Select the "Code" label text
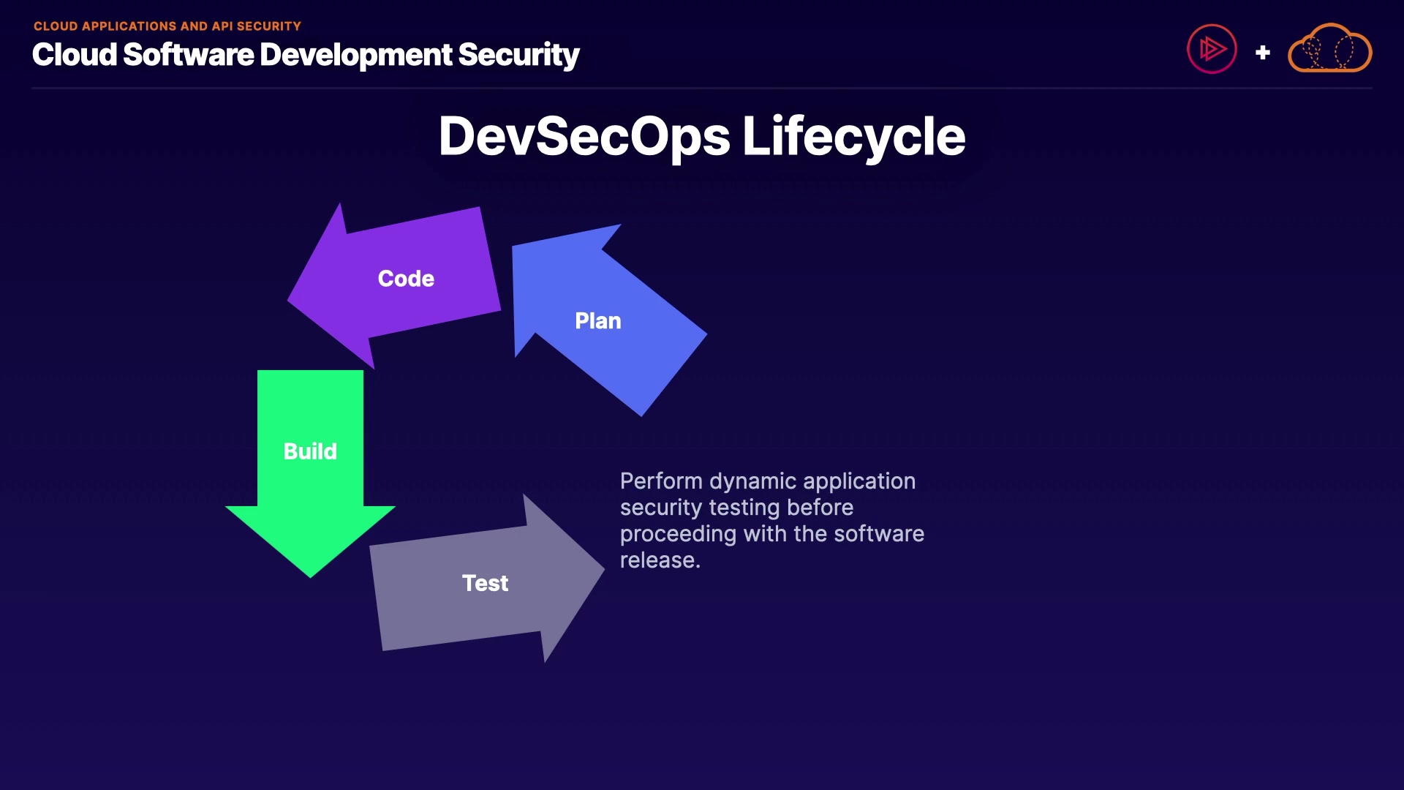This screenshot has width=1404, height=790. click(x=406, y=279)
